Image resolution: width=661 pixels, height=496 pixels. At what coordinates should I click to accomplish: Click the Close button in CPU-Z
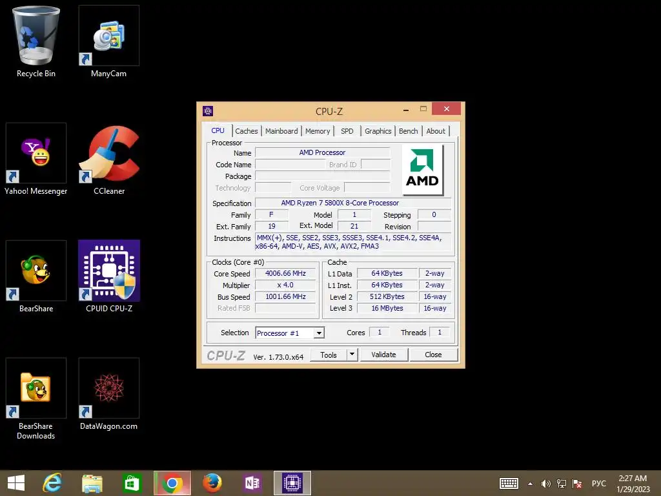point(433,355)
